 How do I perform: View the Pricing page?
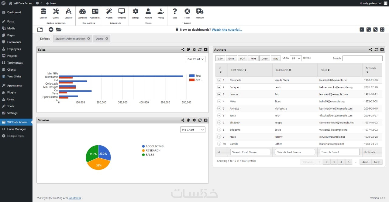161,13
